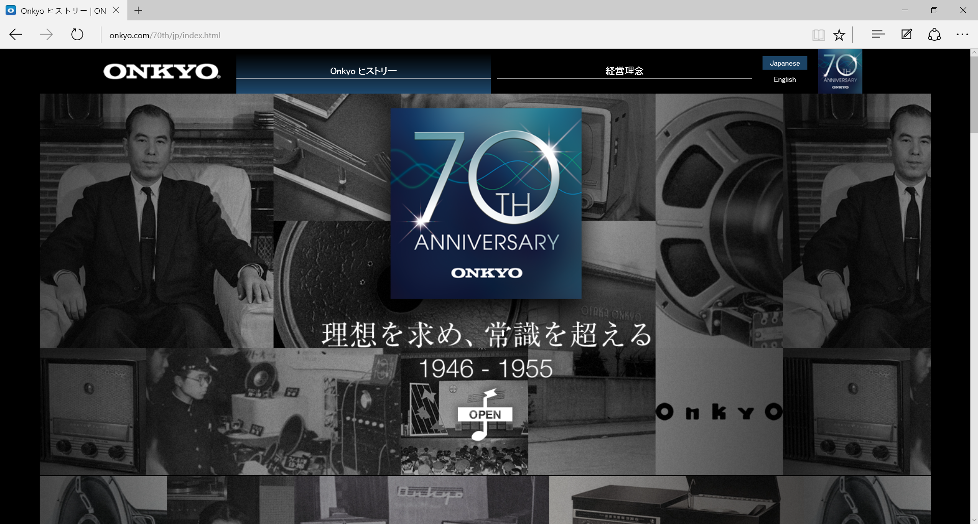Image resolution: width=978 pixels, height=524 pixels.
Task: Click the vintage Onkyo logo tile
Action: pyautogui.click(x=719, y=412)
